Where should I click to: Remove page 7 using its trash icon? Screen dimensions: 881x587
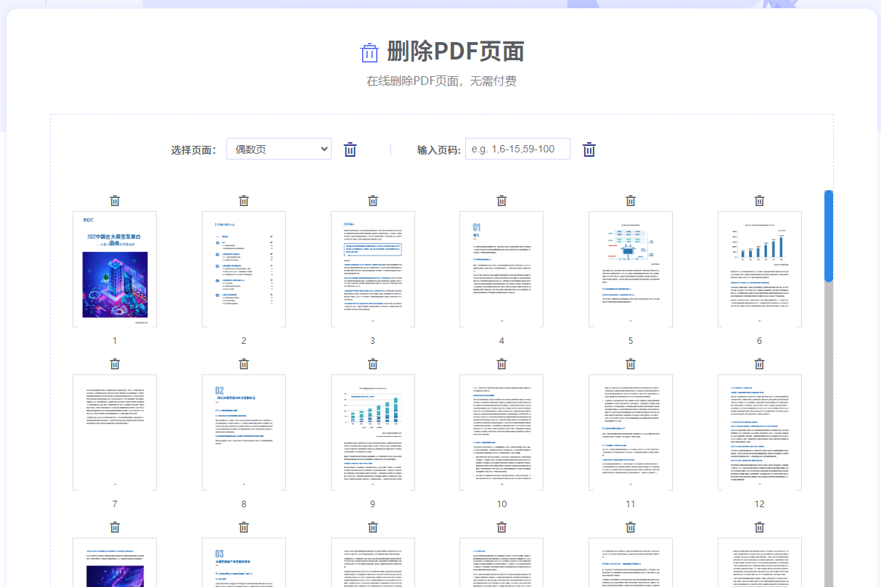point(114,364)
